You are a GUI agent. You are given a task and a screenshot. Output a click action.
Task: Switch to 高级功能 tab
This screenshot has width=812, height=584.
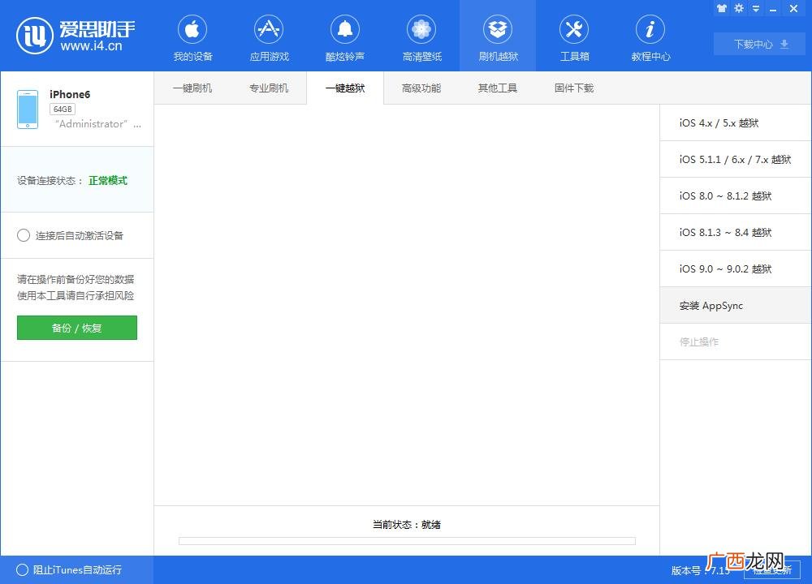421,88
